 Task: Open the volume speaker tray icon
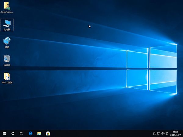[163, 133]
